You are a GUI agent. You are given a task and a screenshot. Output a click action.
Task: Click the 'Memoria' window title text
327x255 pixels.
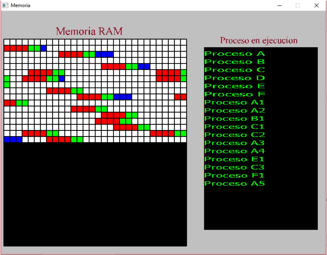tap(20, 6)
